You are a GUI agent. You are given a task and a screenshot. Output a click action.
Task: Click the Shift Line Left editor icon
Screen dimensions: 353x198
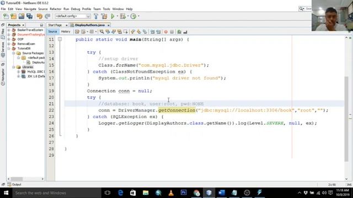pos(152,32)
